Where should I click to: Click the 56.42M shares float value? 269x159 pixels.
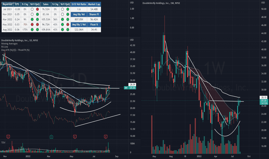pyautogui.click(x=94, y=19)
